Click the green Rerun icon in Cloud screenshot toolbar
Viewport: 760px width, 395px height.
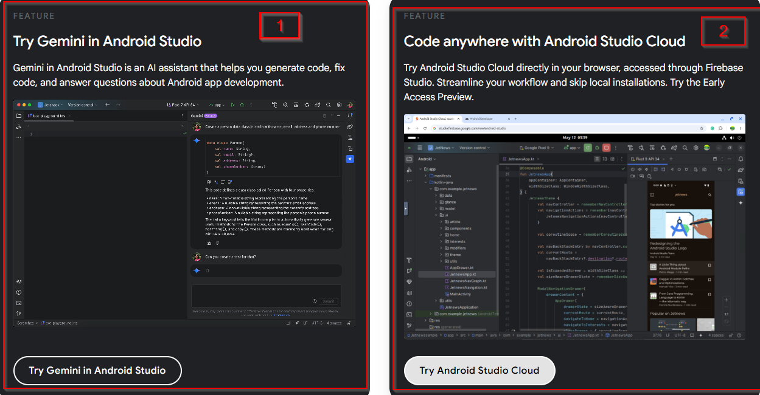[588, 148]
